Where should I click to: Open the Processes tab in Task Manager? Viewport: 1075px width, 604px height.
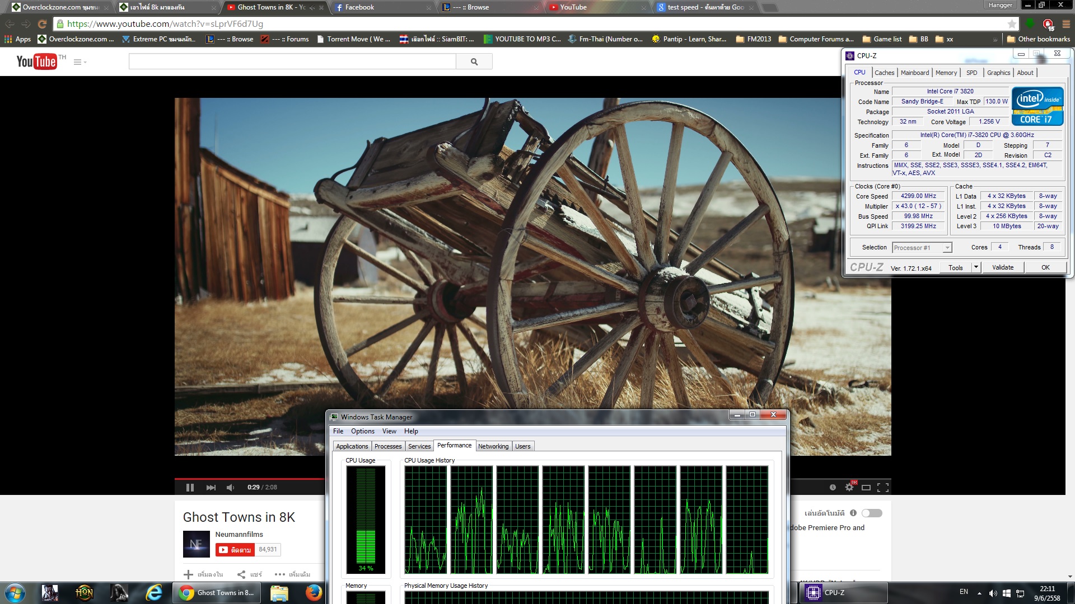click(x=388, y=446)
